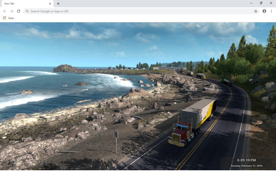Click the forward navigation arrow
276x172 pixels.
(12, 11)
